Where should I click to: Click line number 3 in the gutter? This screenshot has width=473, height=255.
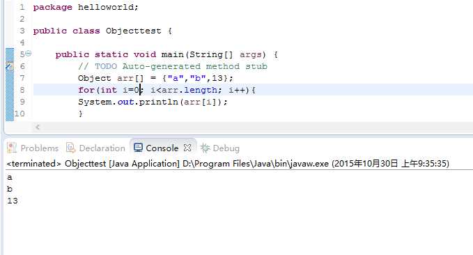pos(22,31)
